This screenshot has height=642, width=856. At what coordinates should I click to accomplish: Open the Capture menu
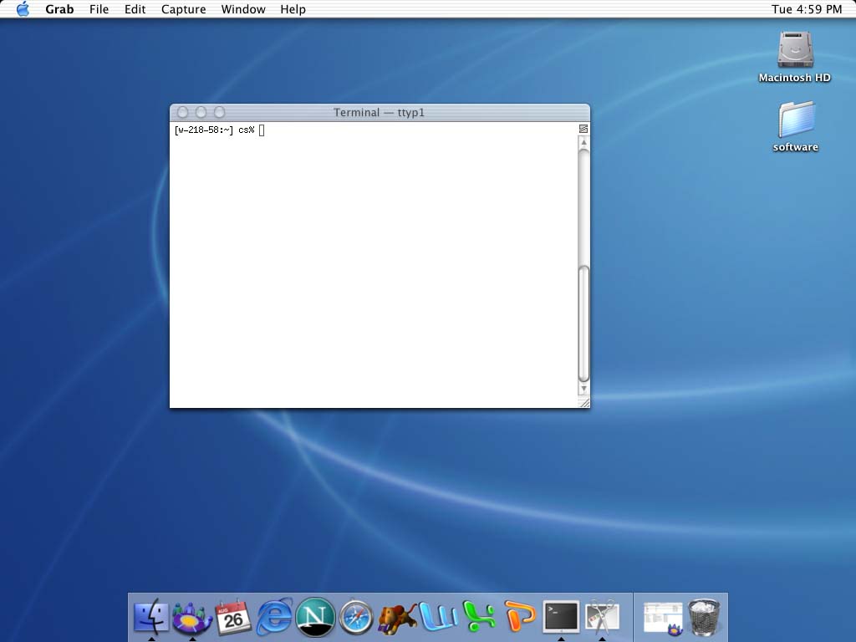click(183, 9)
